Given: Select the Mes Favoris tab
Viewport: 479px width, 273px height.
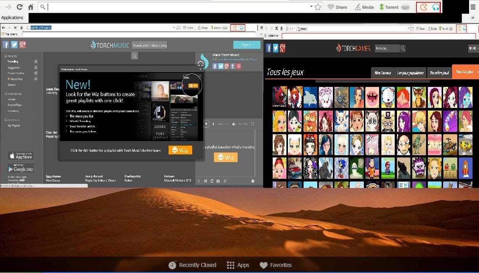Looking at the screenshot, I should tap(383, 73).
